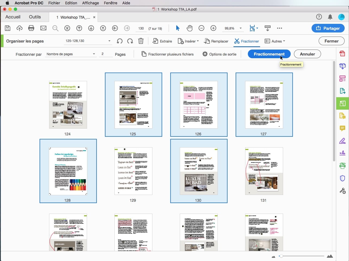Image resolution: width=349 pixels, height=261 pixels.
Task: Click the Save floppy disk icon
Action: point(8,28)
